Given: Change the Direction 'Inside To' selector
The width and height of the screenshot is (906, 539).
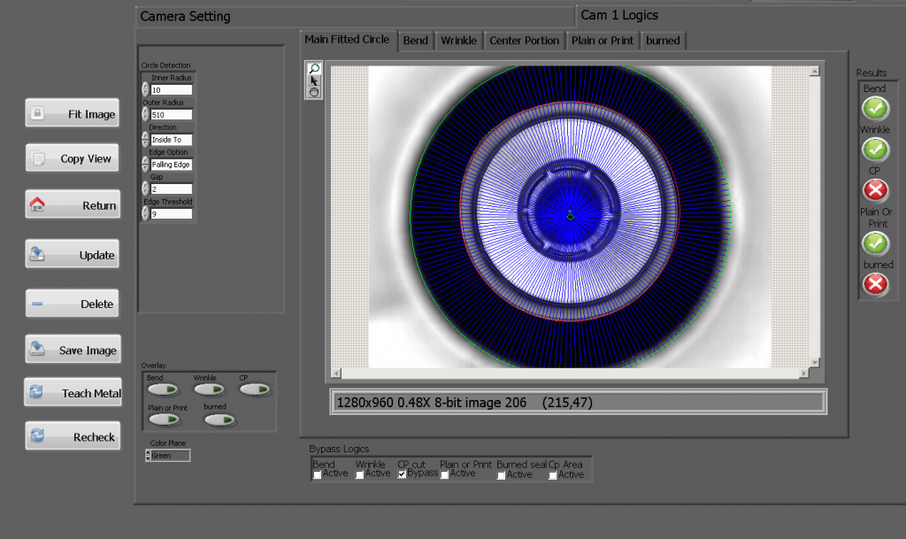Looking at the screenshot, I should 171,140.
